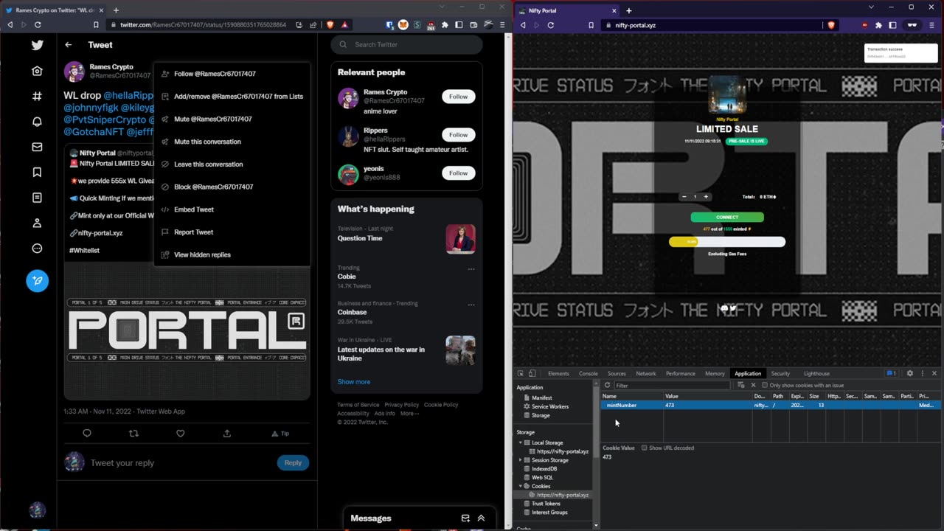Click Brave Shields icon in Twitter window
The height and width of the screenshot is (531, 944).
[330, 24]
